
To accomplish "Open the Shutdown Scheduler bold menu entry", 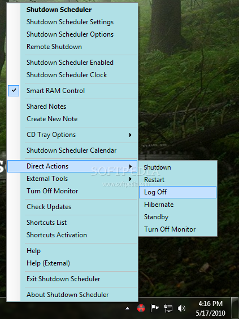I will pyautogui.click(x=72, y=10).
